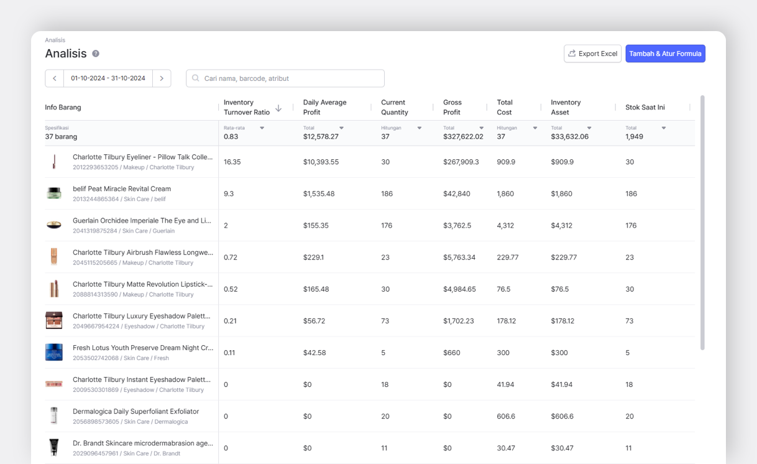The image size is (757, 464).
Task: Click the barcode line 2013244865364 / Skin Care / belif
Action: click(119, 199)
